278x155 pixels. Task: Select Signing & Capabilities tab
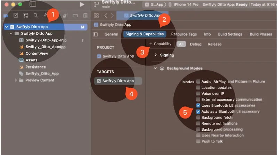[x=145, y=34]
